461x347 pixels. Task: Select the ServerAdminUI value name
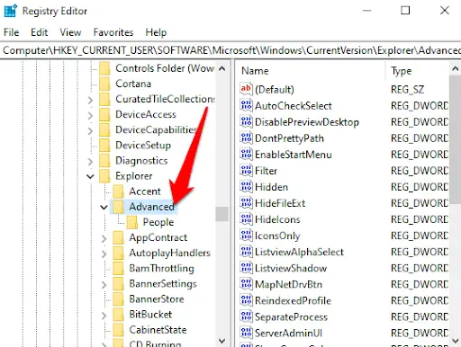point(288,333)
